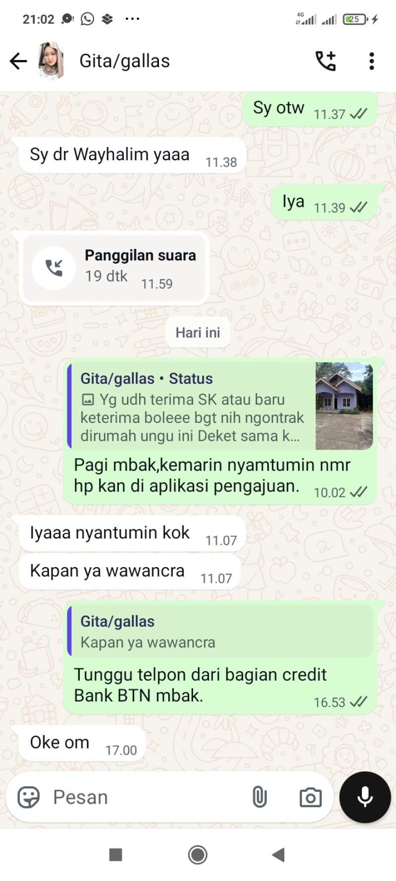Viewport: 396px width, 881px height.
Task: Tap the incoming call icon in bubble
Action: tap(54, 268)
